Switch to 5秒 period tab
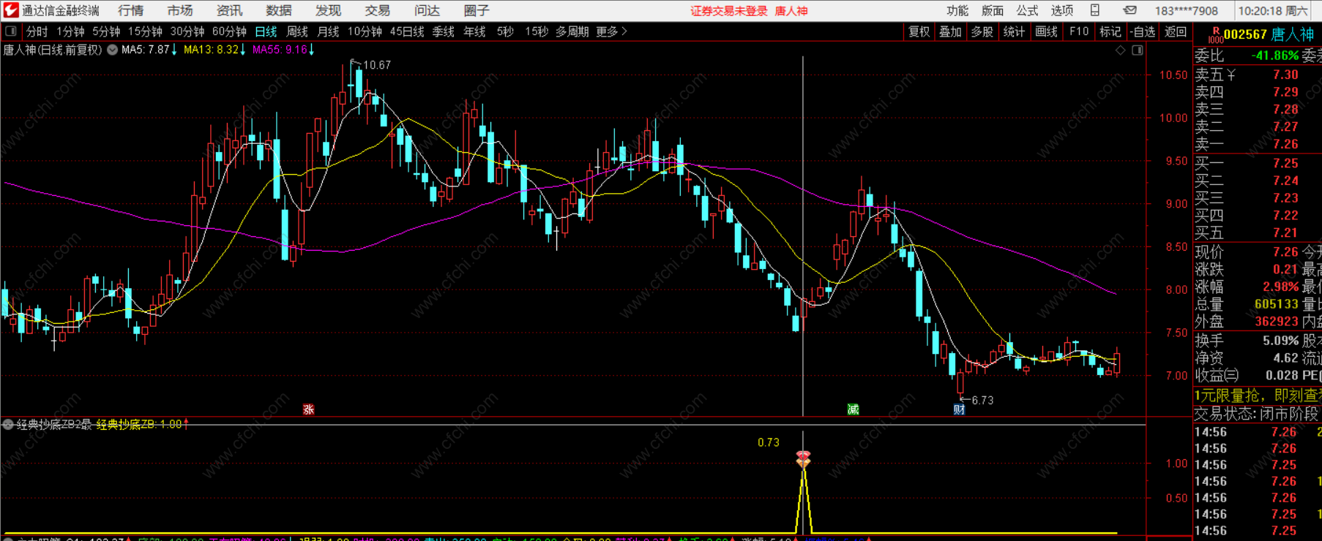 tap(505, 31)
